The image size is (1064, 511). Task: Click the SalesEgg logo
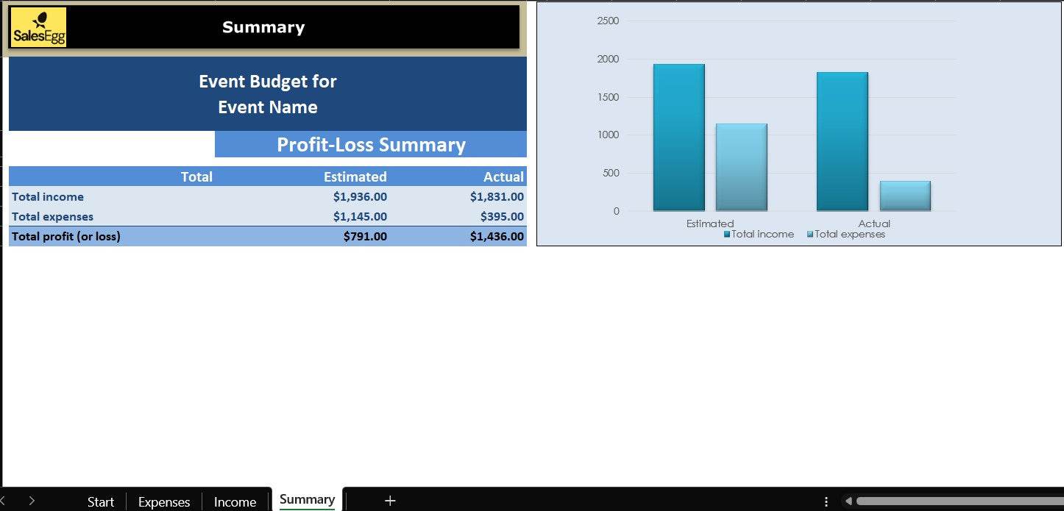point(39,28)
